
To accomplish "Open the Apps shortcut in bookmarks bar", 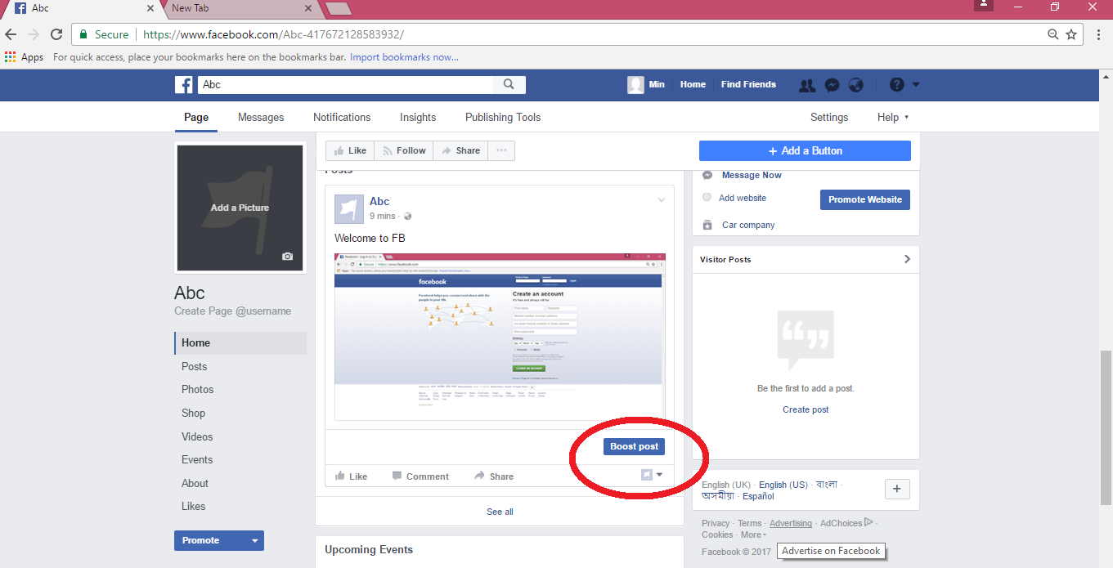I will click(x=24, y=57).
